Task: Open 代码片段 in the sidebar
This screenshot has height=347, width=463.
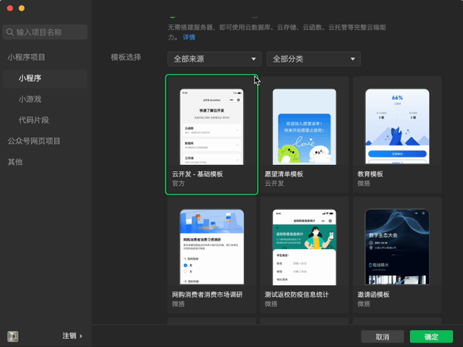Action: pyautogui.click(x=34, y=120)
